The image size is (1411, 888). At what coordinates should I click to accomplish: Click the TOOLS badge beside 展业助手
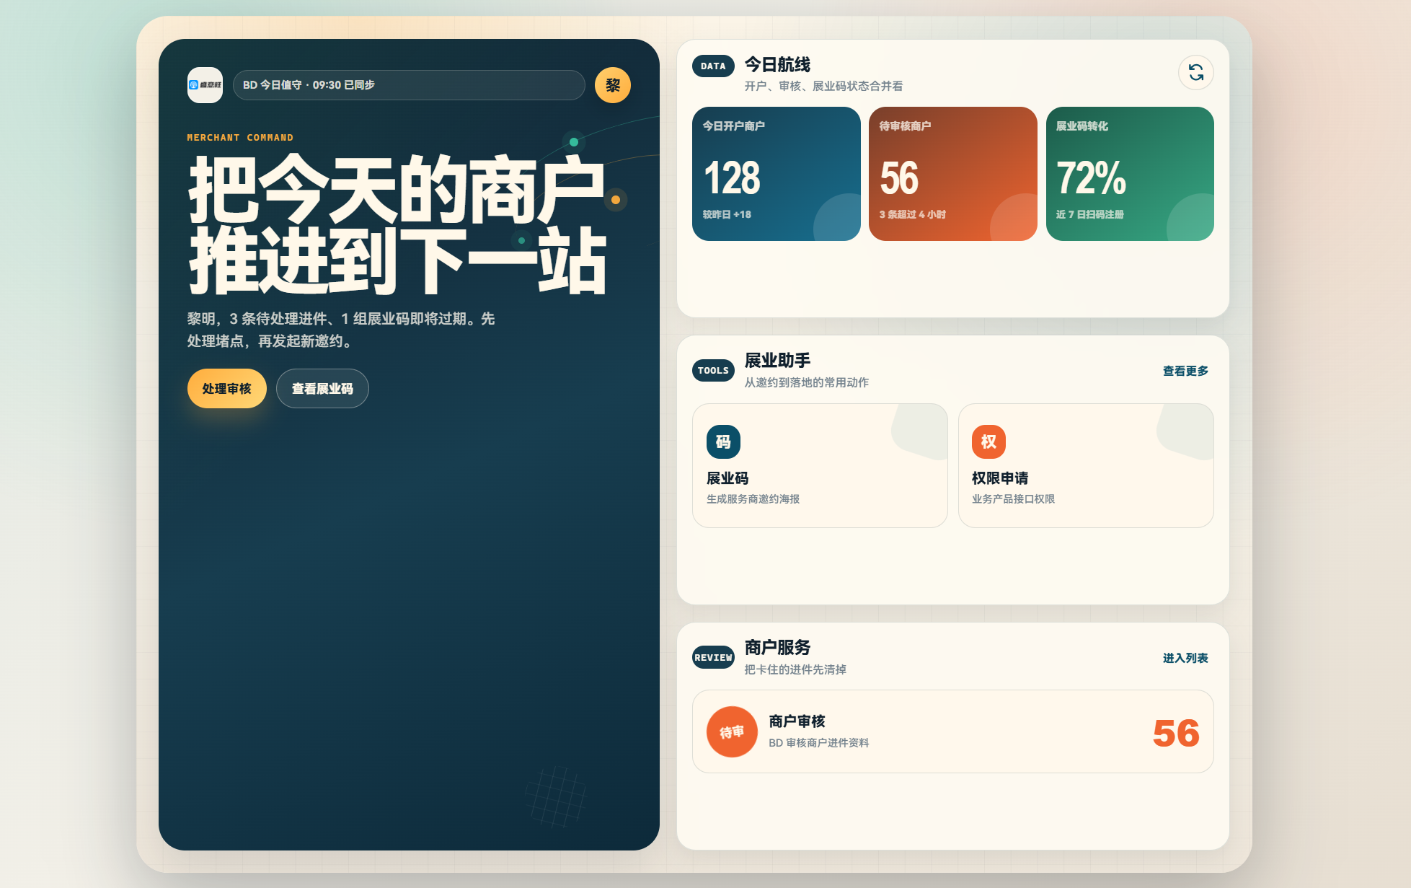click(713, 370)
